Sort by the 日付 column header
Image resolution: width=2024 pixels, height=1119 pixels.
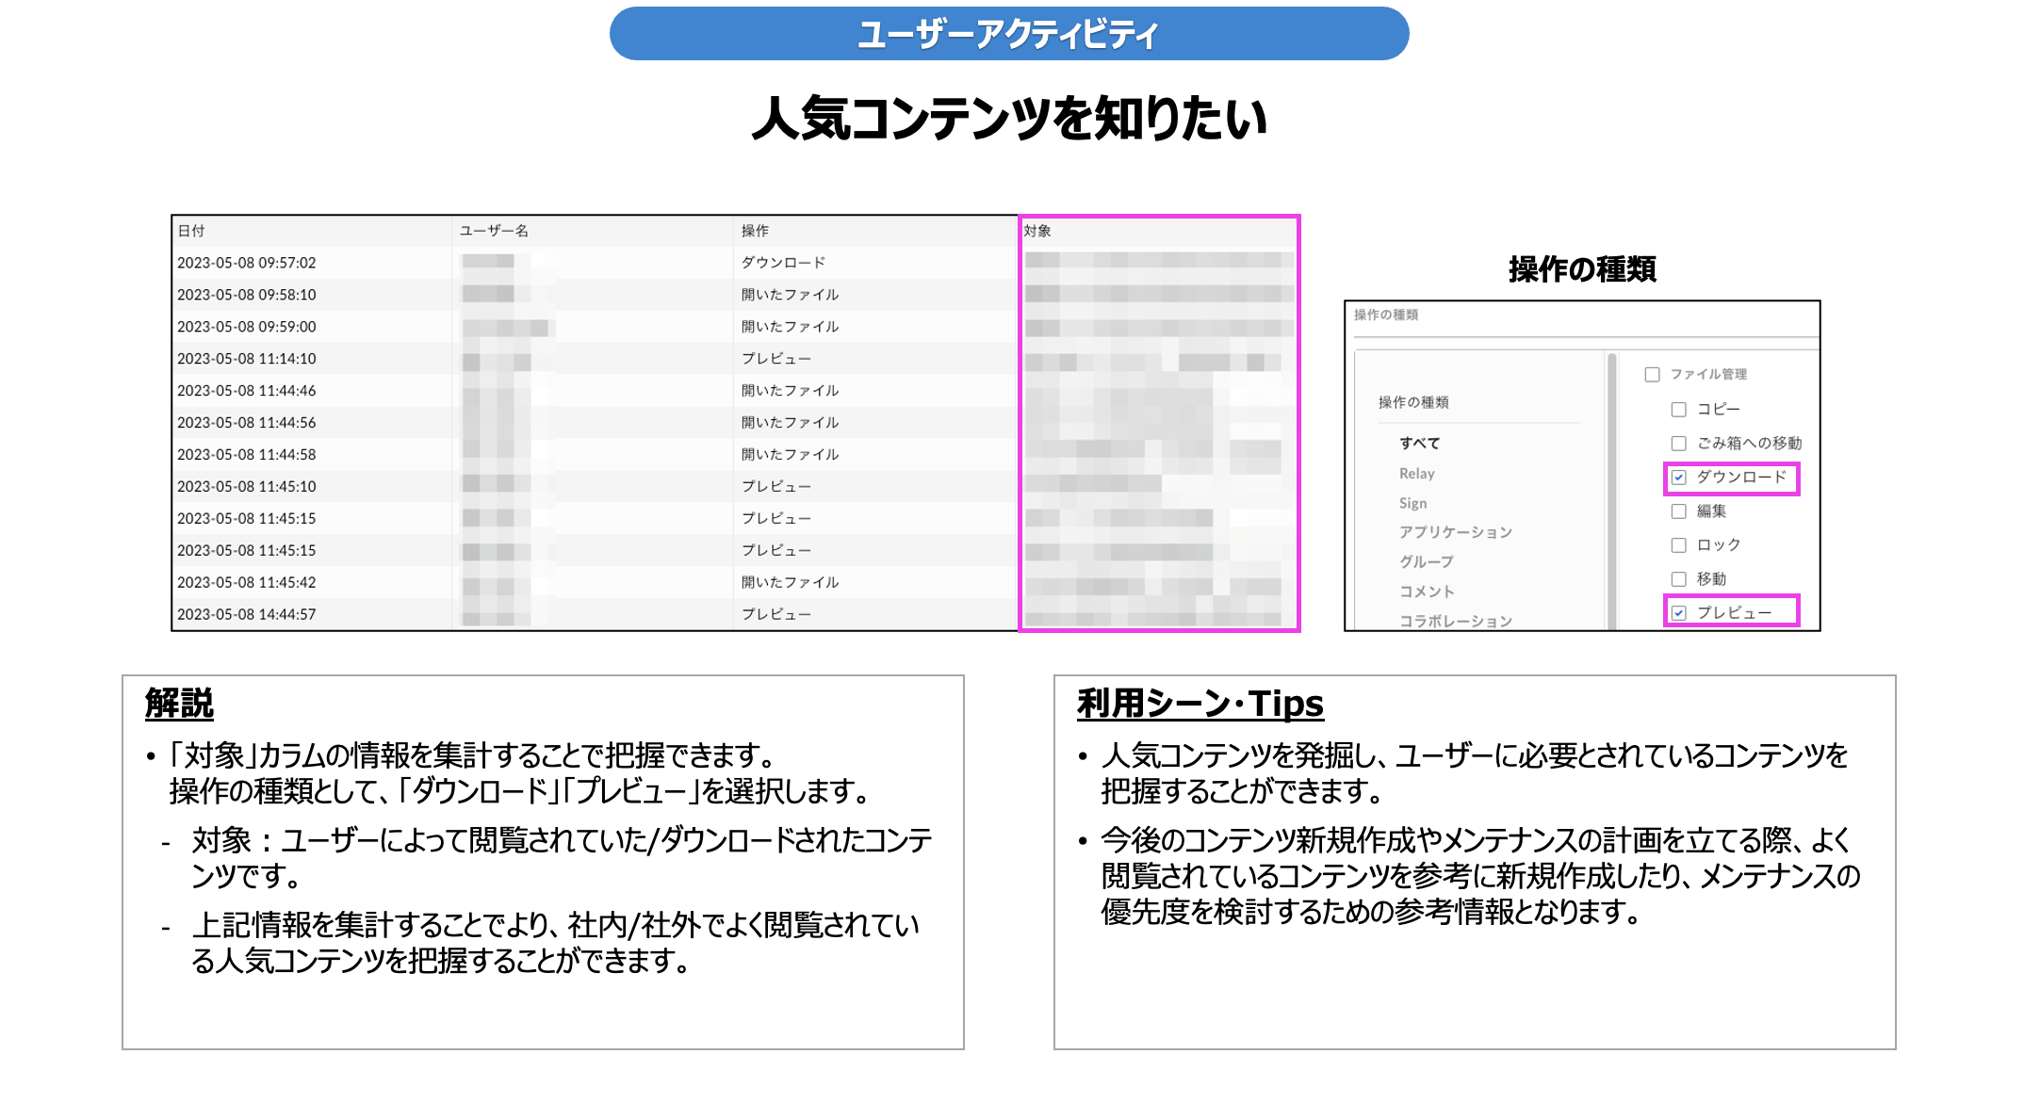click(x=191, y=231)
